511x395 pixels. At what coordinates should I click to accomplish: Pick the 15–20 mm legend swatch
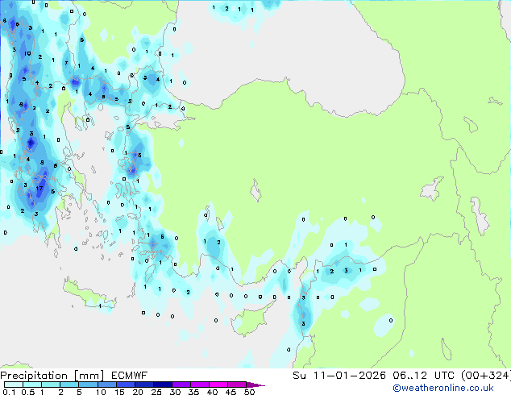125,385
